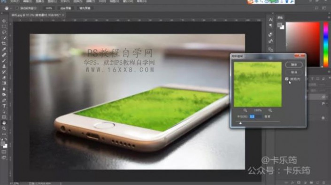Select the Path Selection tool
Image resolution: width=331 pixels, height=185 pixels.
(x=4, y=111)
